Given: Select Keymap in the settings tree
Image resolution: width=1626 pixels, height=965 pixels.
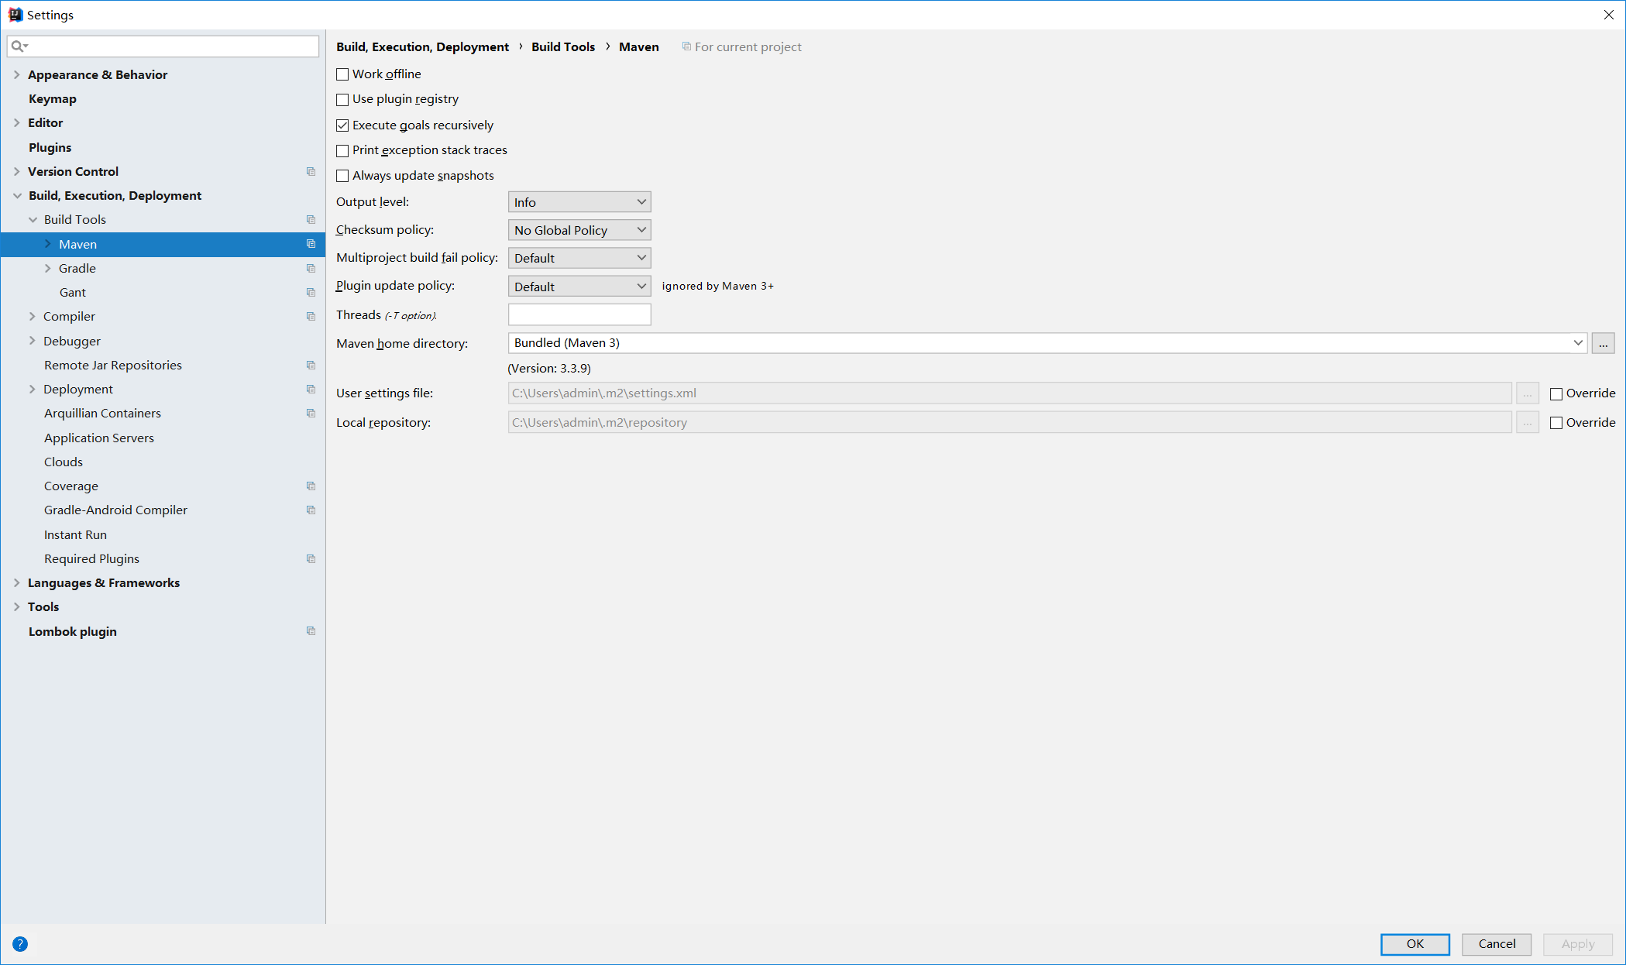Looking at the screenshot, I should coord(52,98).
